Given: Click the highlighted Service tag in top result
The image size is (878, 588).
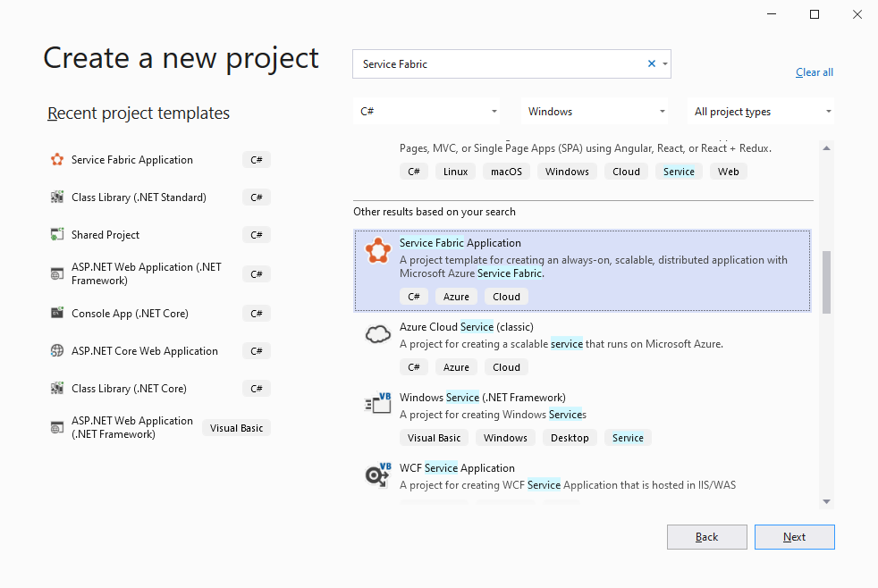Looking at the screenshot, I should point(679,172).
